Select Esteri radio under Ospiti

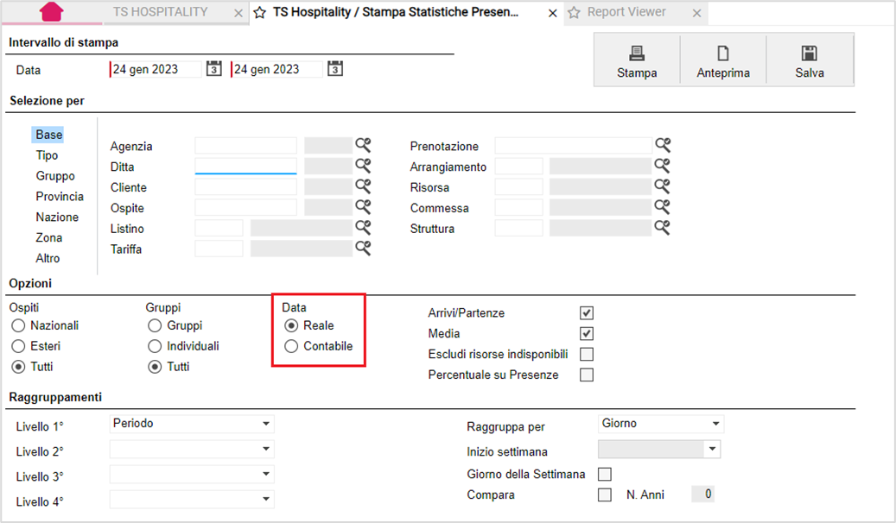pyautogui.click(x=18, y=346)
